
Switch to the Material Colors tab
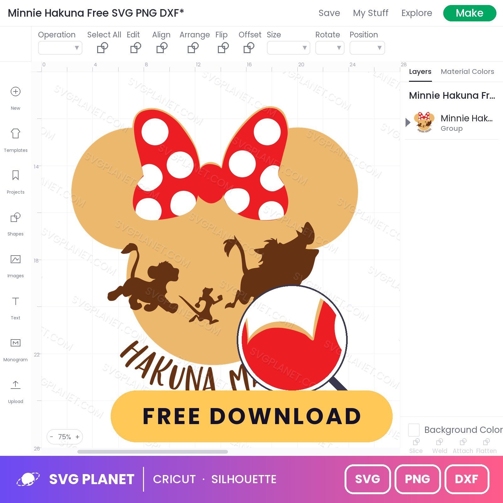point(467,72)
